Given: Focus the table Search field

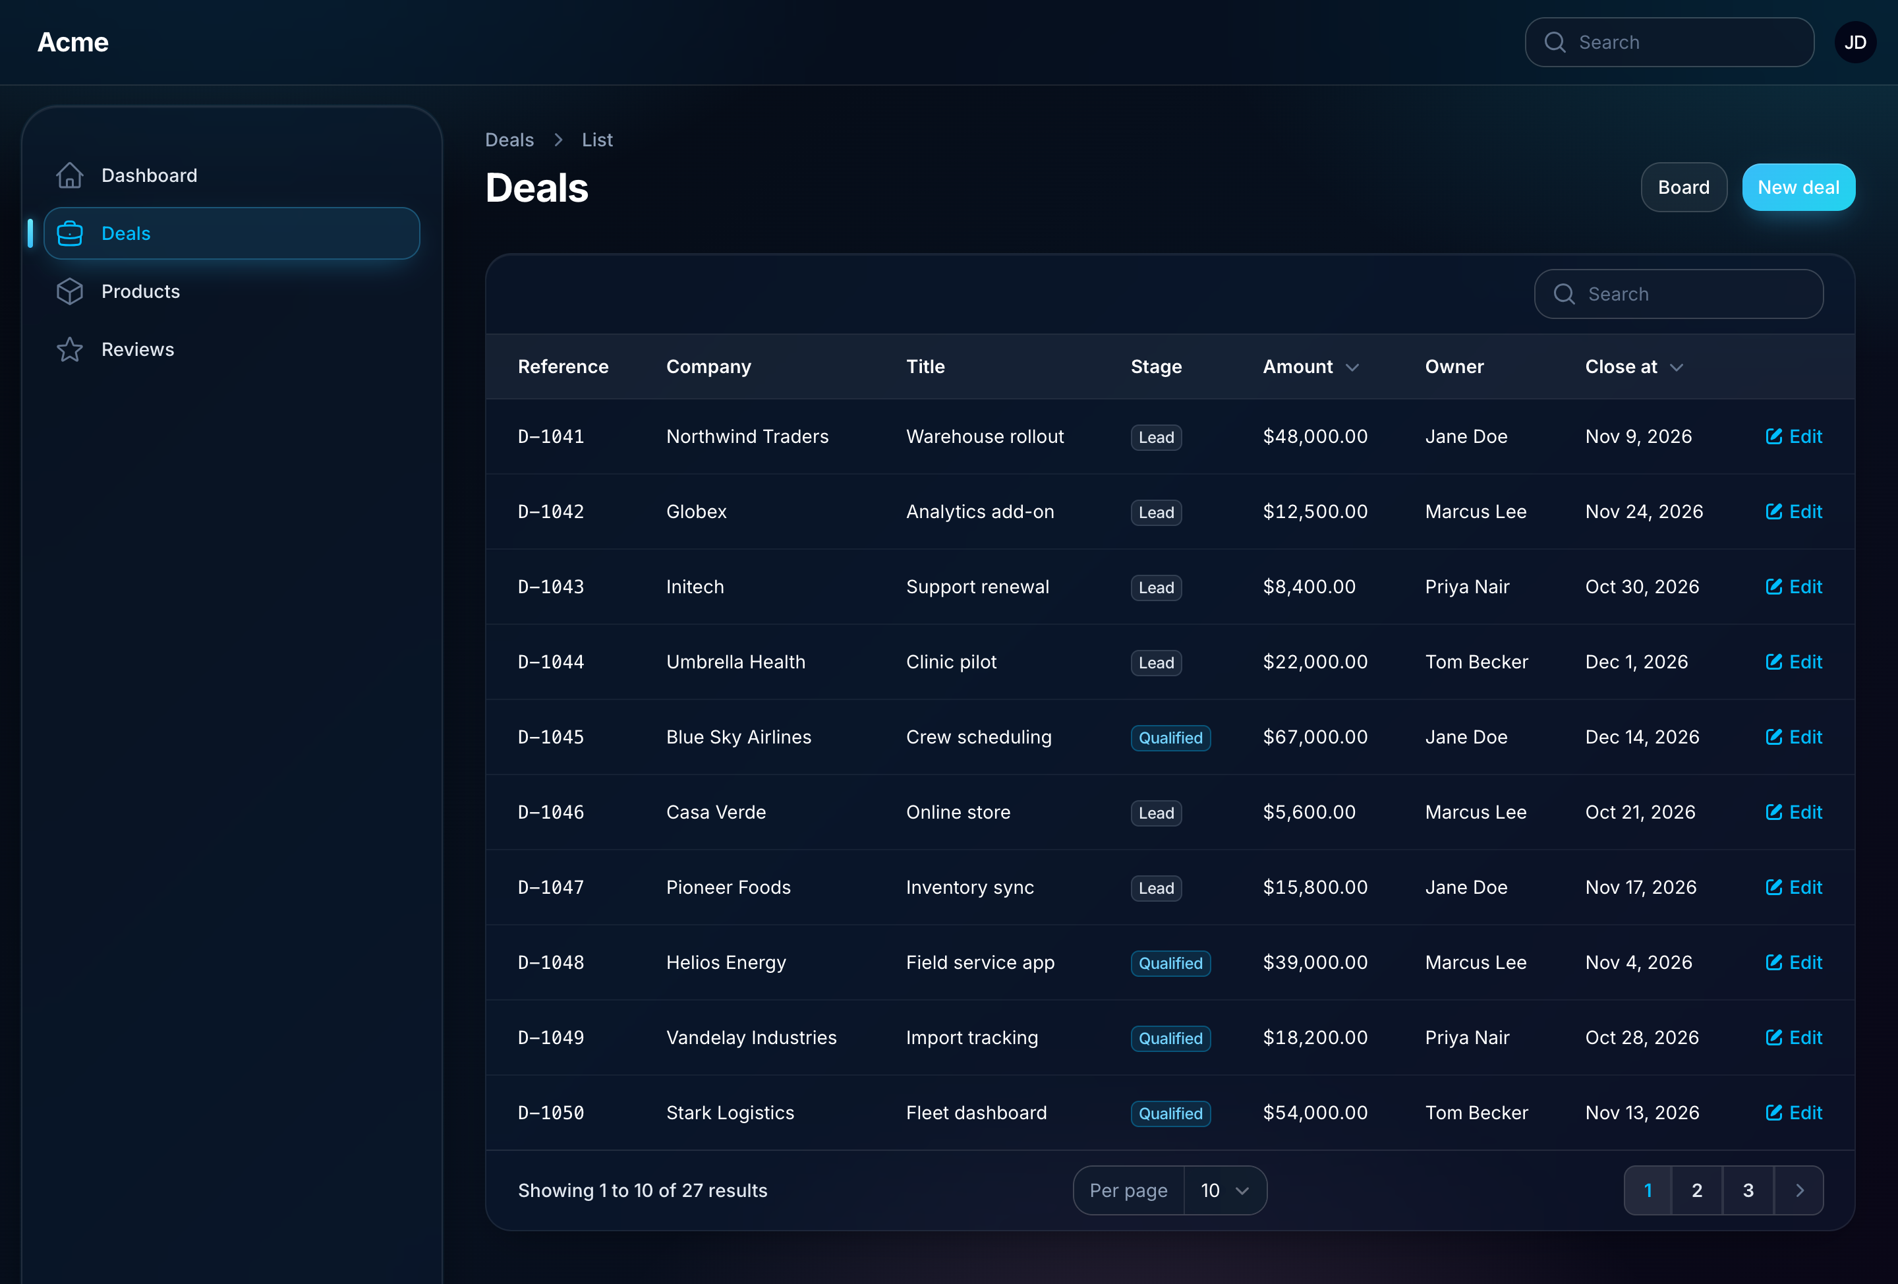Looking at the screenshot, I should click(1679, 294).
